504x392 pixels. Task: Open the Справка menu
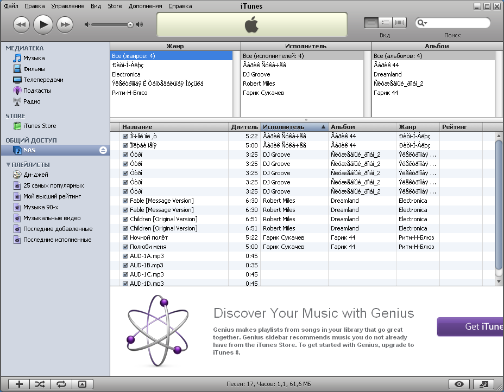pos(180,6)
